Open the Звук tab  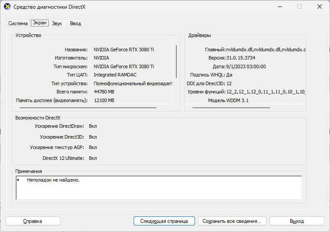(x=57, y=23)
